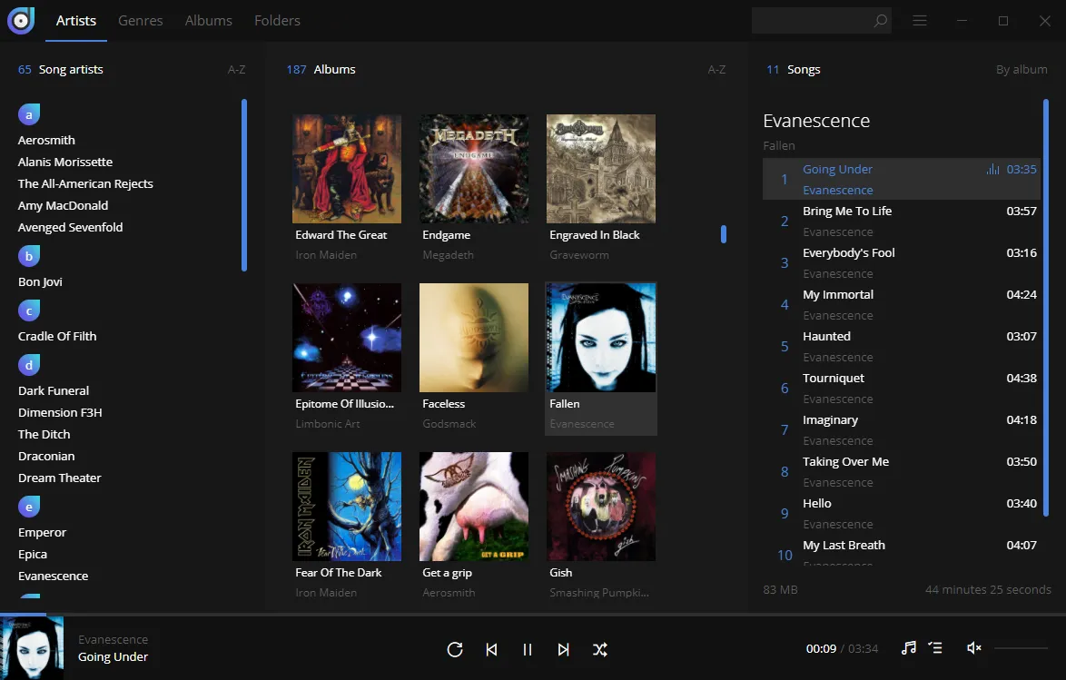Image resolution: width=1066 pixels, height=680 pixels.
Task: Open the hamburger menu icon
Action: pos(920,20)
